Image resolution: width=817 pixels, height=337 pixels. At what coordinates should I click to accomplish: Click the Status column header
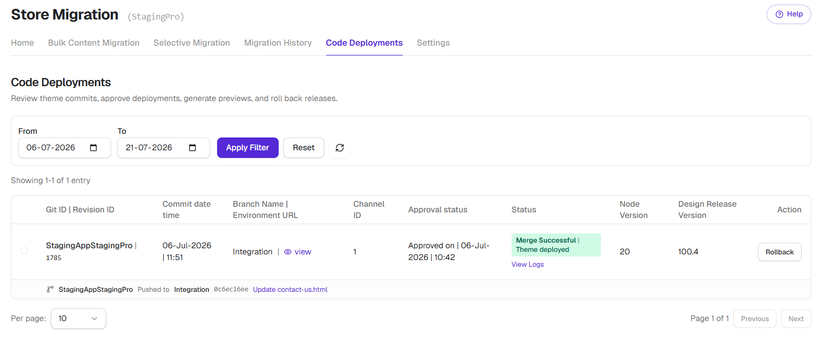tap(523, 210)
